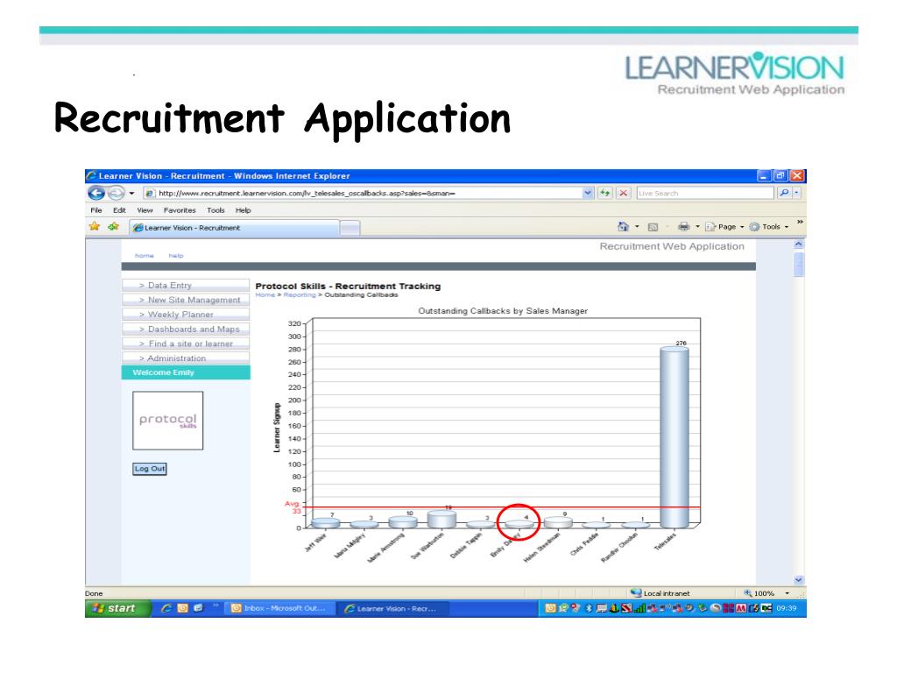Viewport: 897px width, 673px height.
Task: Expand the zoom level dropdown arrow
Action: point(787,593)
